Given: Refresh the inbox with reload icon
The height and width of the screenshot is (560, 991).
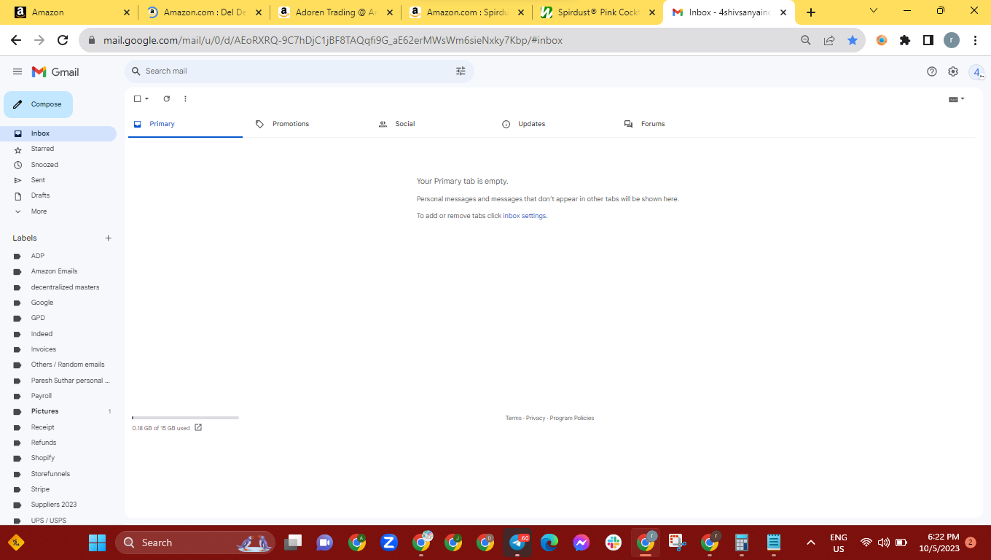Looking at the screenshot, I should pyautogui.click(x=166, y=98).
